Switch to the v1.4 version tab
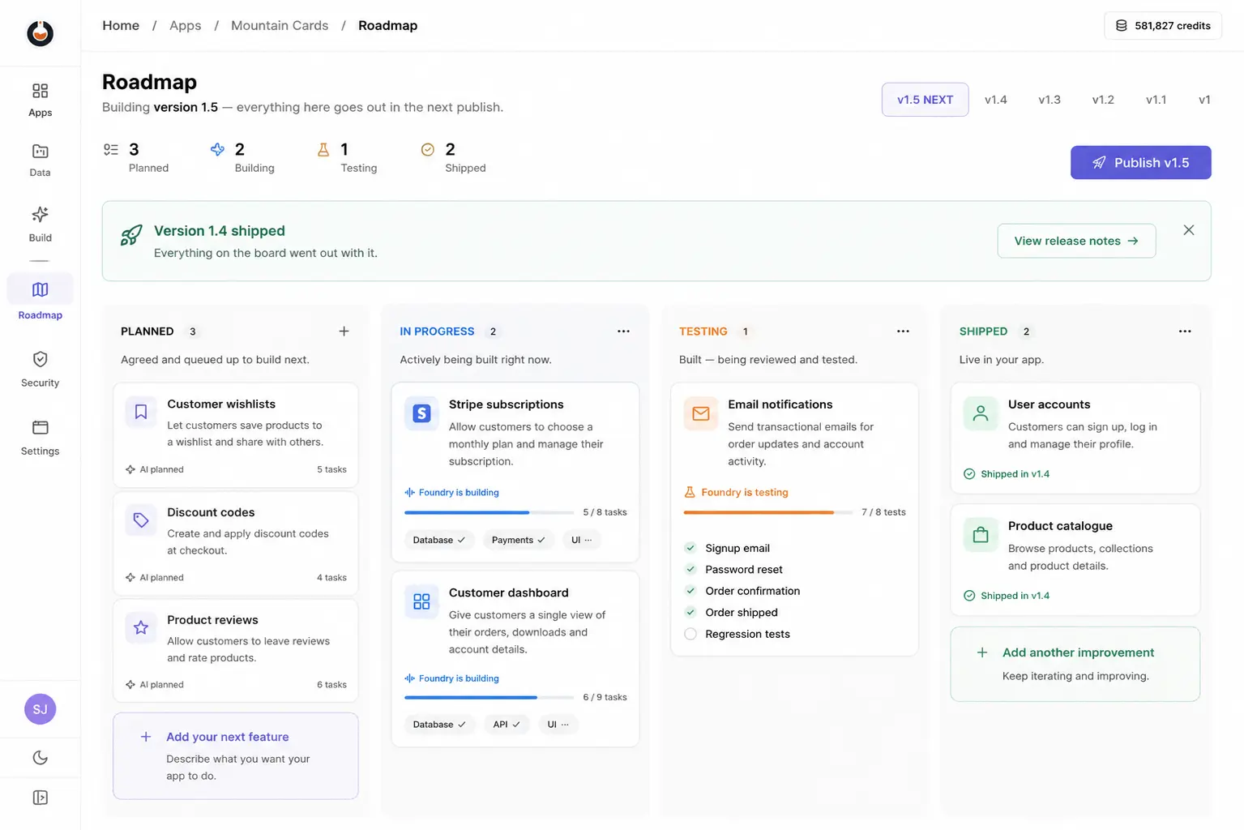 996,100
